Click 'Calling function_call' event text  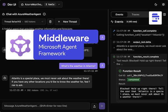click(140, 35)
